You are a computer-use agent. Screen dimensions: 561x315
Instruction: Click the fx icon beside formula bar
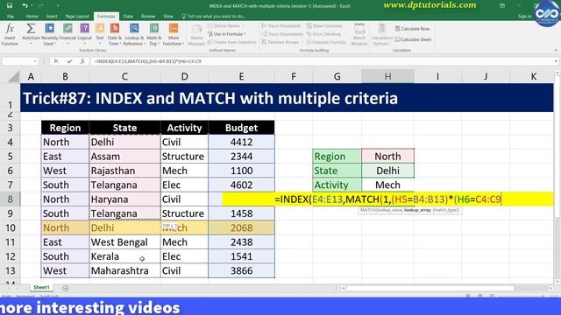click(82, 61)
